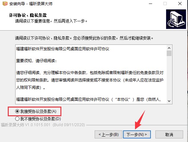Click the license box scroll up arrow

coord(169,48)
